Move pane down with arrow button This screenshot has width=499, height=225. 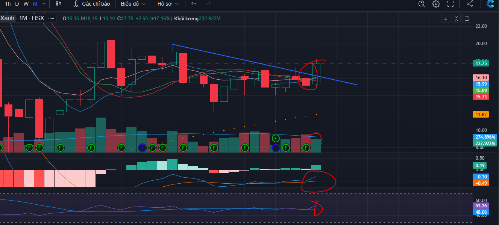click(x=446, y=18)
